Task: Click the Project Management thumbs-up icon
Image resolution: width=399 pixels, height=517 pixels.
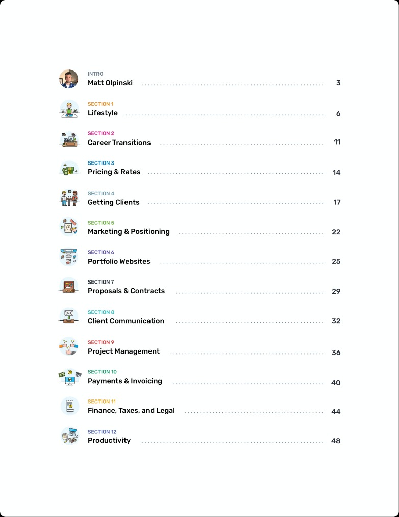Action: 69,346
